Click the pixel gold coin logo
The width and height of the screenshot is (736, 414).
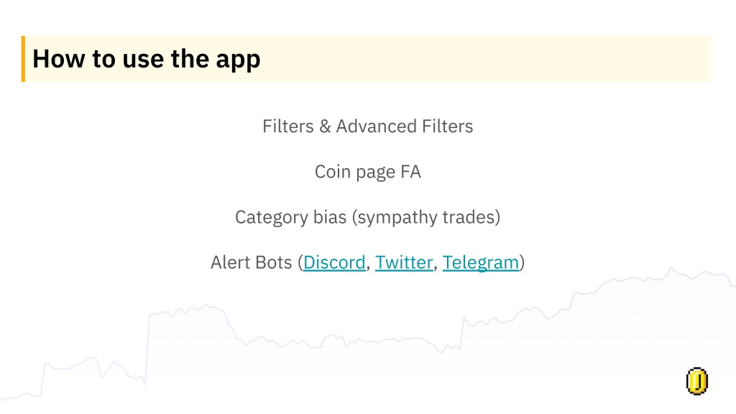pyautogui.click(x=697, y=381)
